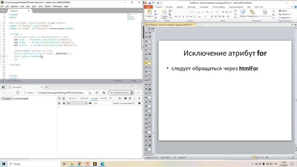Screen dimensions: 297x167
Task: Open the Edge vertical tabs icon
Action: 3,87
